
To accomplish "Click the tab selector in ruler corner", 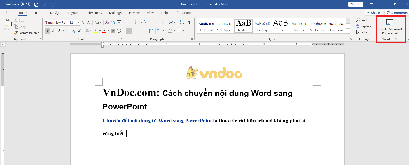I will (x=3, y=44).
